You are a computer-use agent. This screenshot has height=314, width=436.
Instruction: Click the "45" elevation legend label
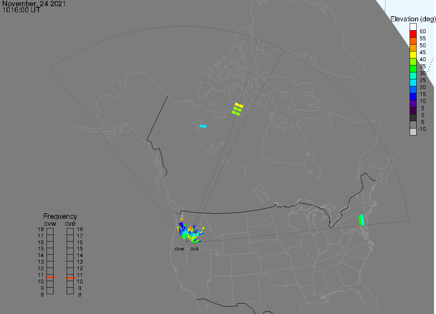[x=423, y=52]
